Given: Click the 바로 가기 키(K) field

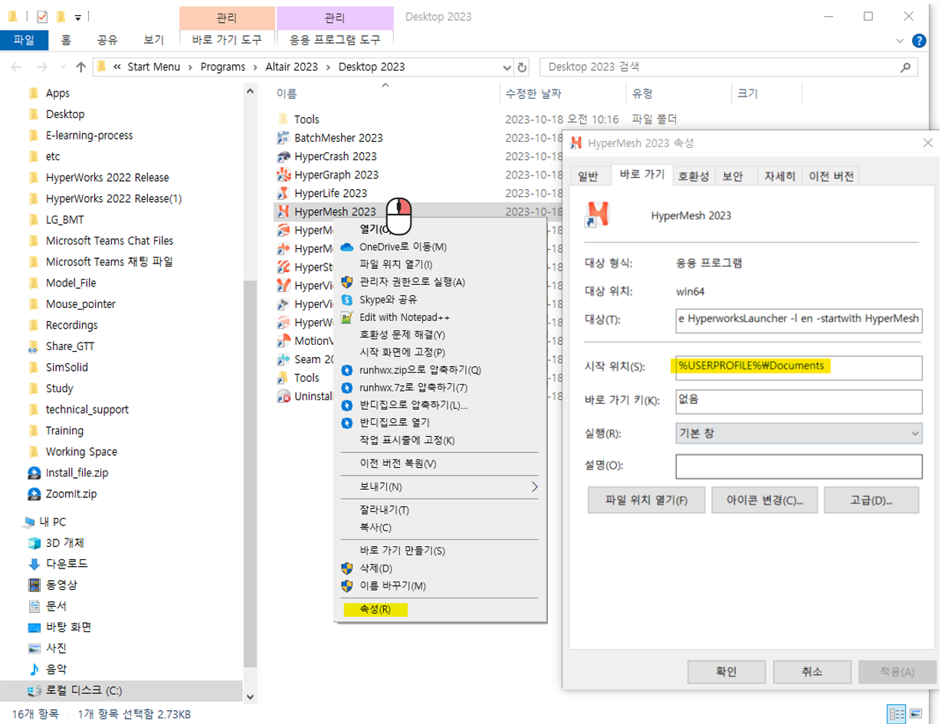Looking at the screenshot, I should tap(798, 401).
